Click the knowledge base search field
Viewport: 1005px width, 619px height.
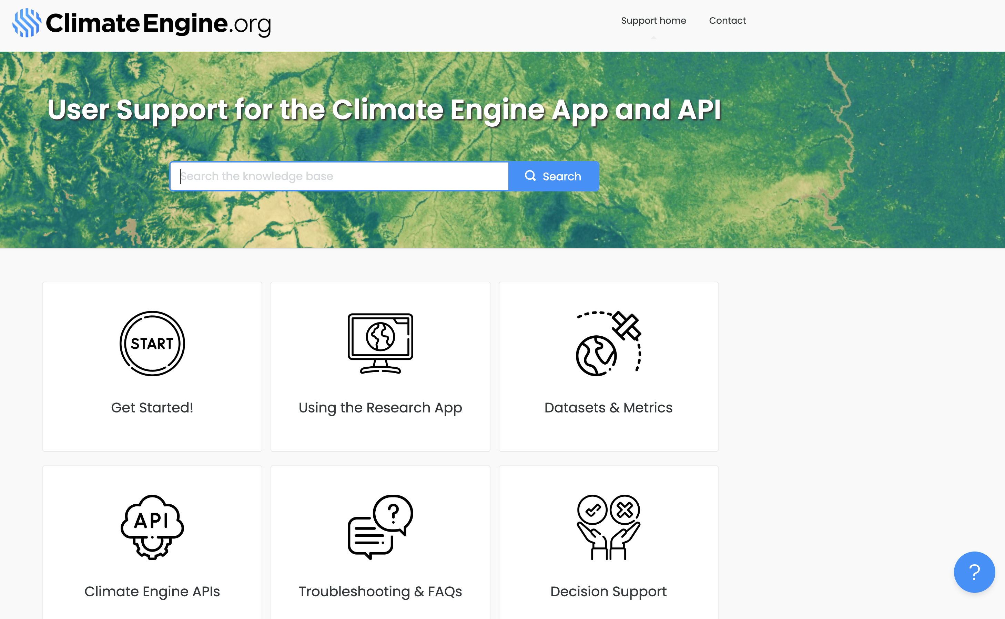pyautogui.click(x=339, y=176)
